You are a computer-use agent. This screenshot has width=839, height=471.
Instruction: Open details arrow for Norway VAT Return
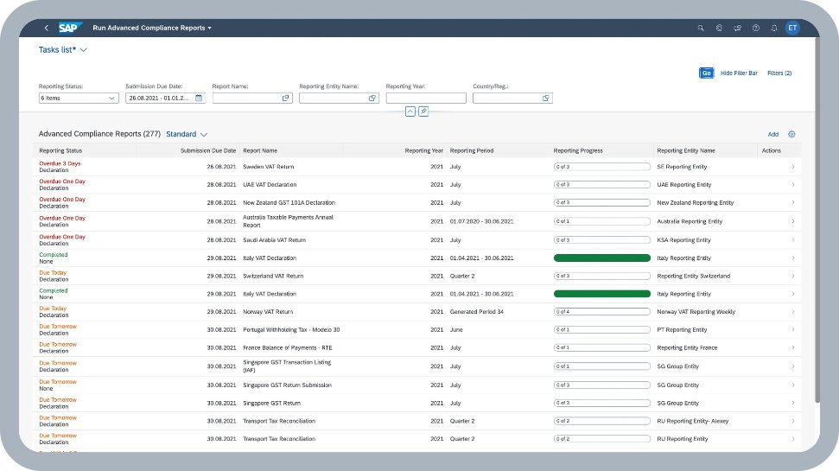point(793,311)
